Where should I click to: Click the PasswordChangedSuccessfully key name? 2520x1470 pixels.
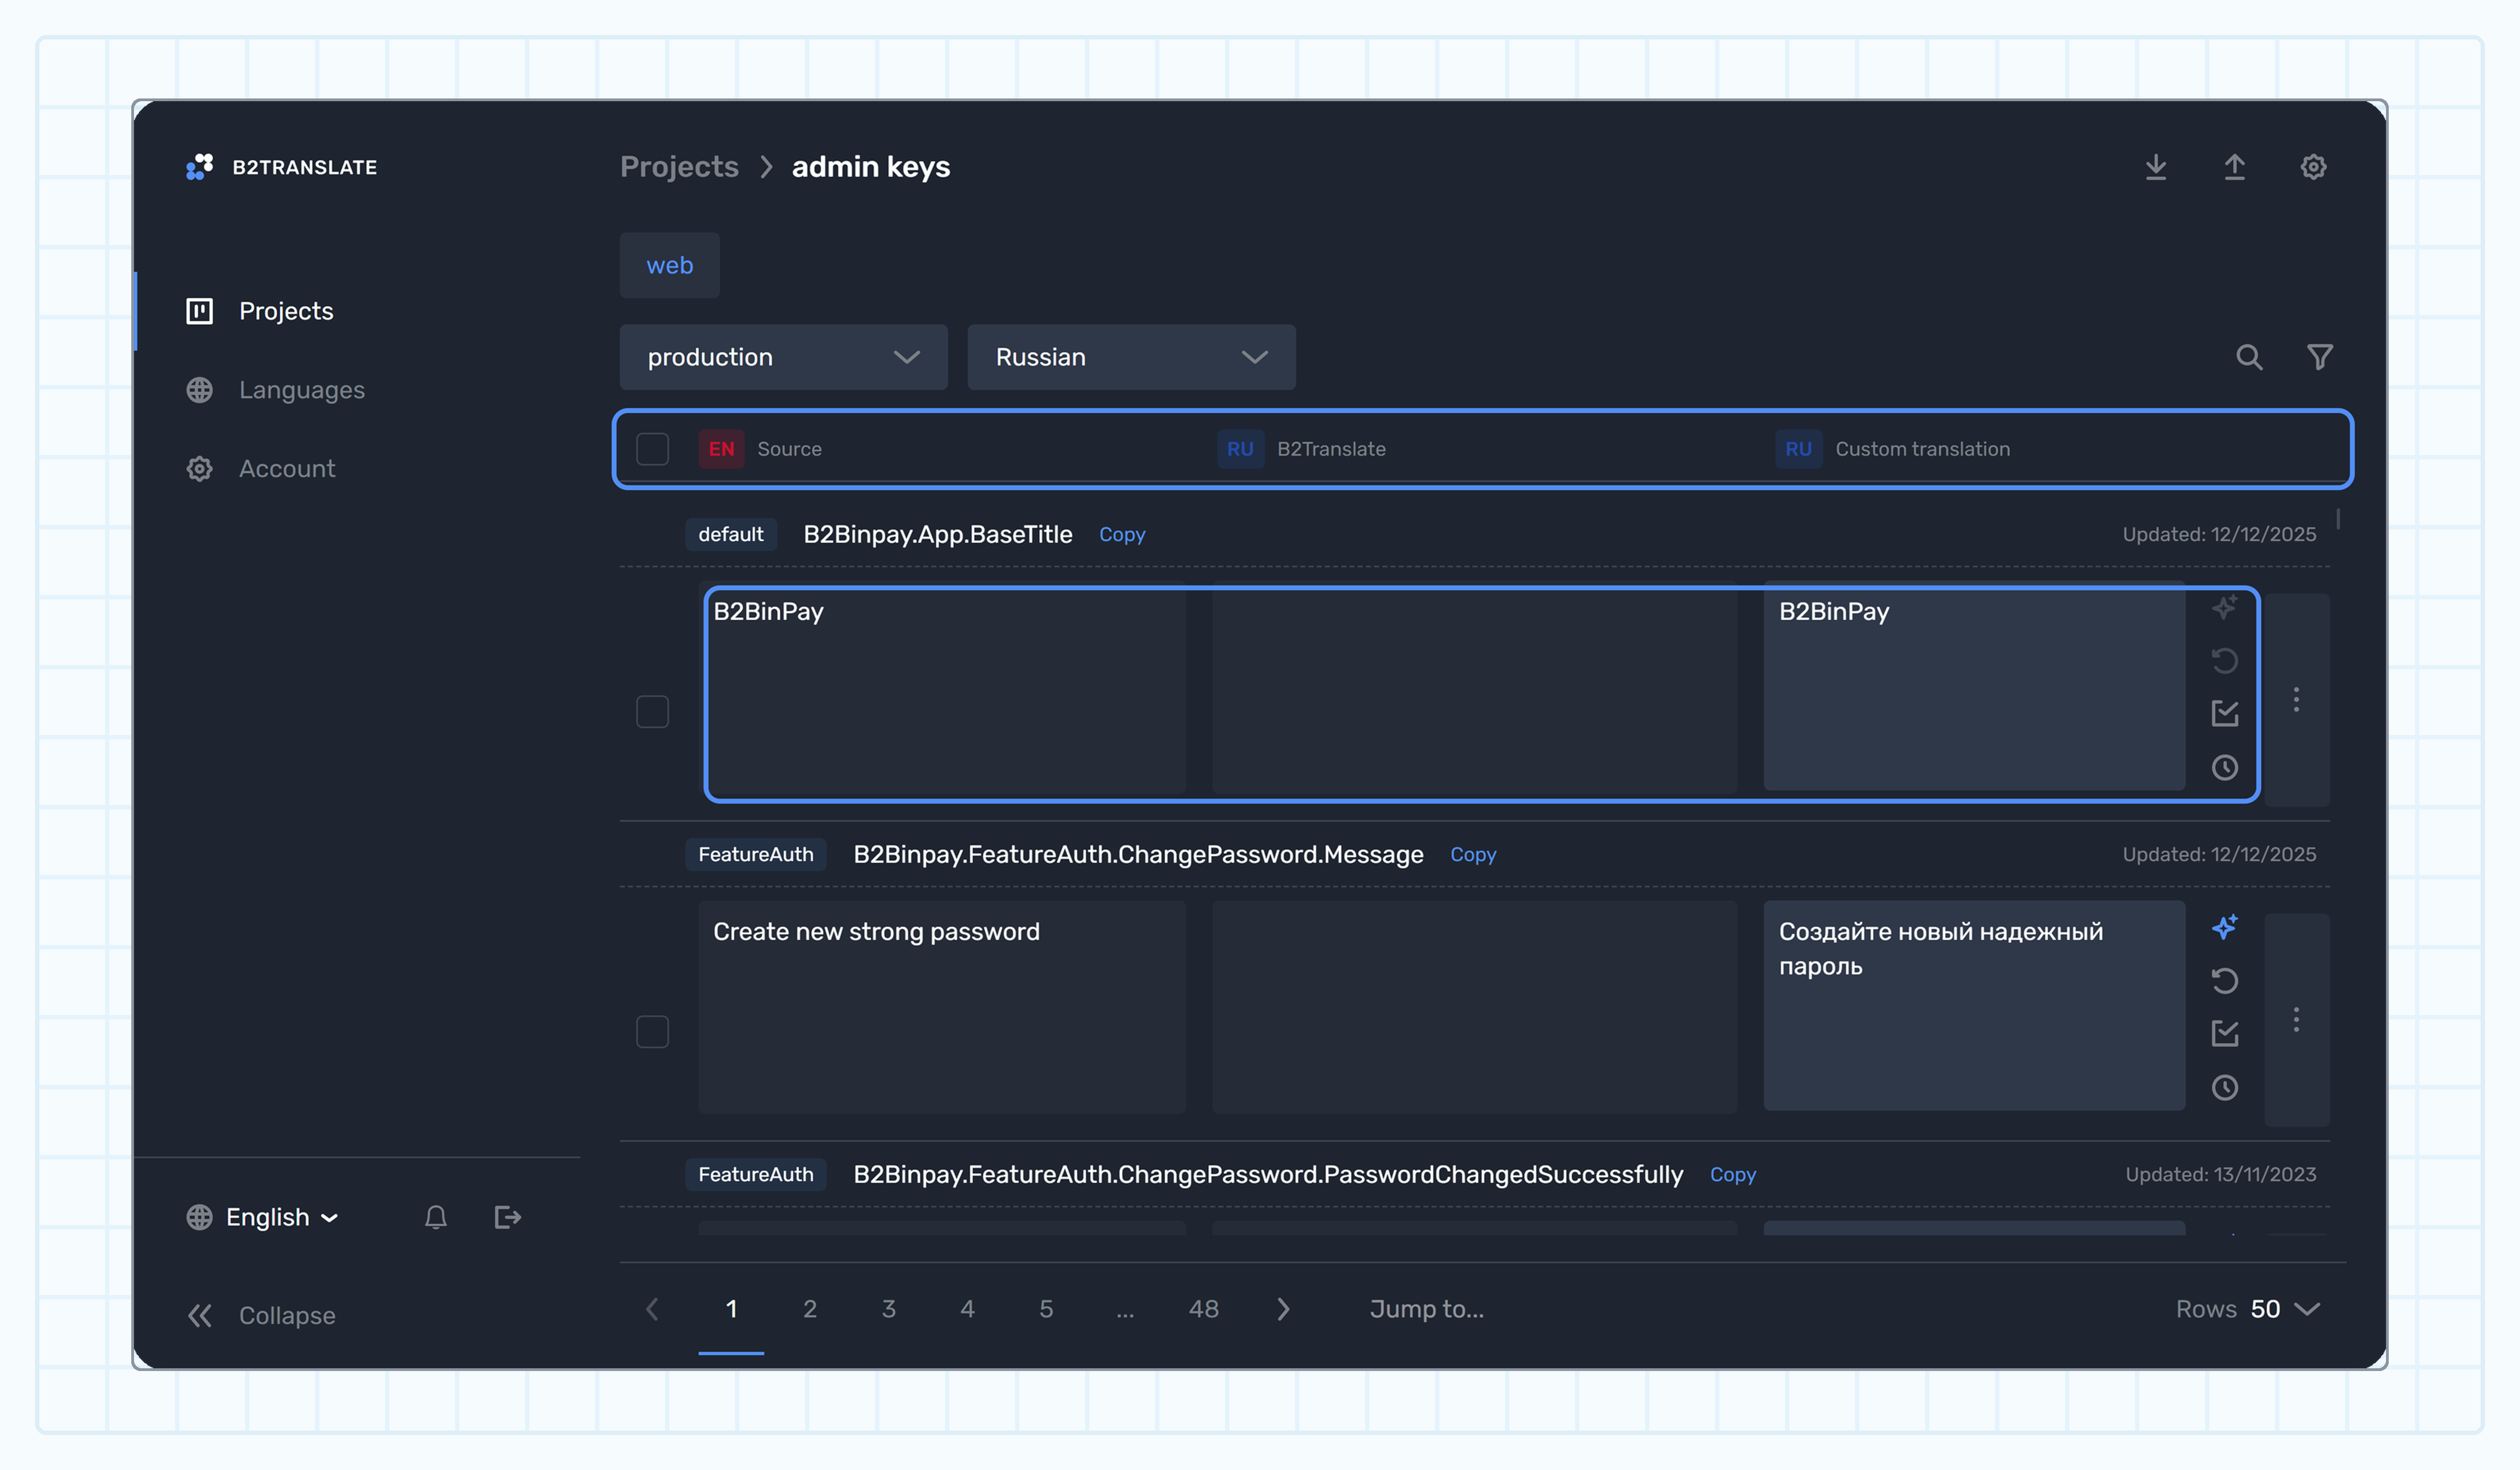[x=1268, y=1175]
